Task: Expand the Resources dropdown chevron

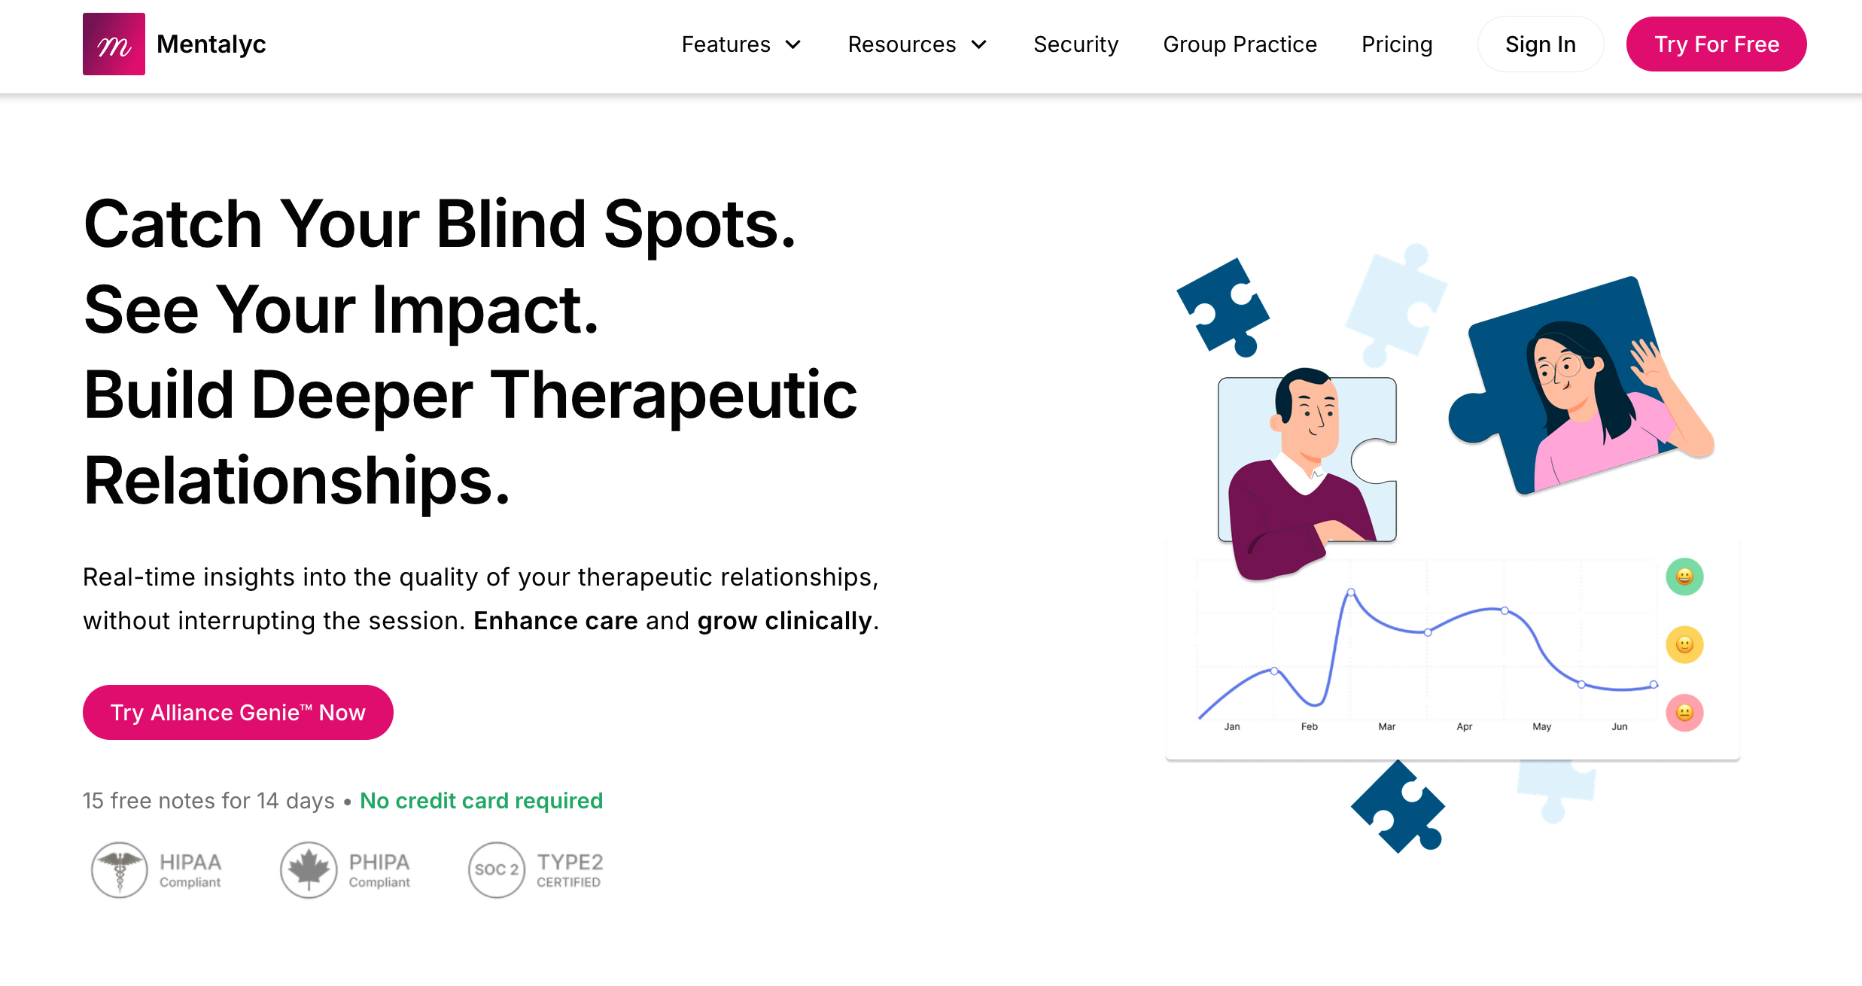Action: [x=979, y=45]
